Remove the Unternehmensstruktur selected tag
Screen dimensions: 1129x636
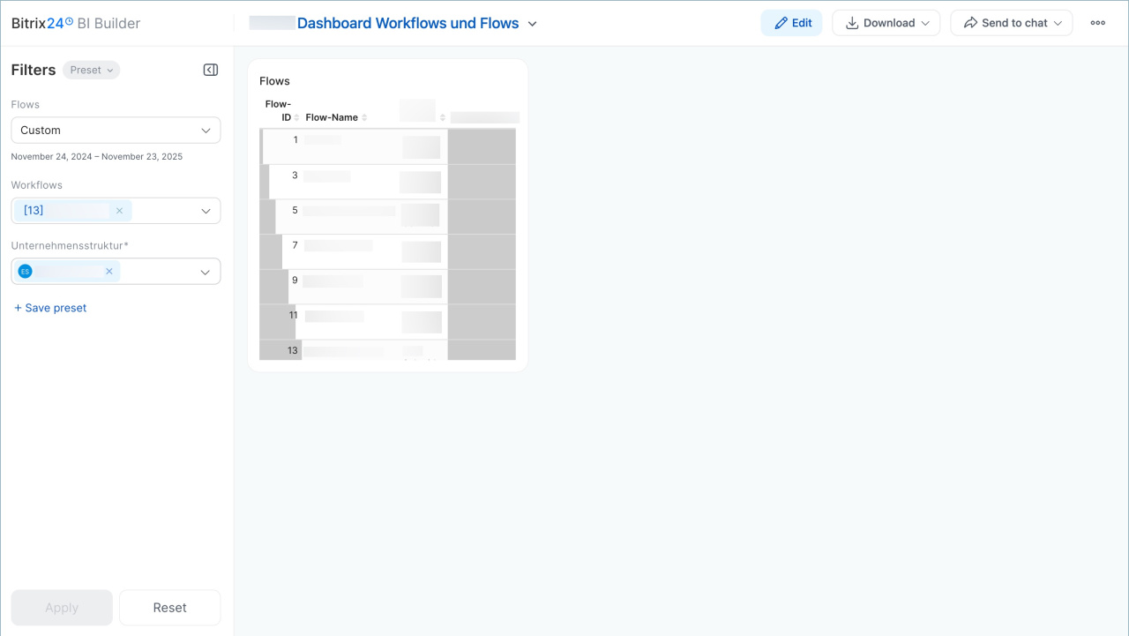(109, 272)
